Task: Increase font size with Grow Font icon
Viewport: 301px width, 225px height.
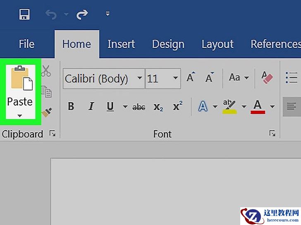Action: (190, 77)
